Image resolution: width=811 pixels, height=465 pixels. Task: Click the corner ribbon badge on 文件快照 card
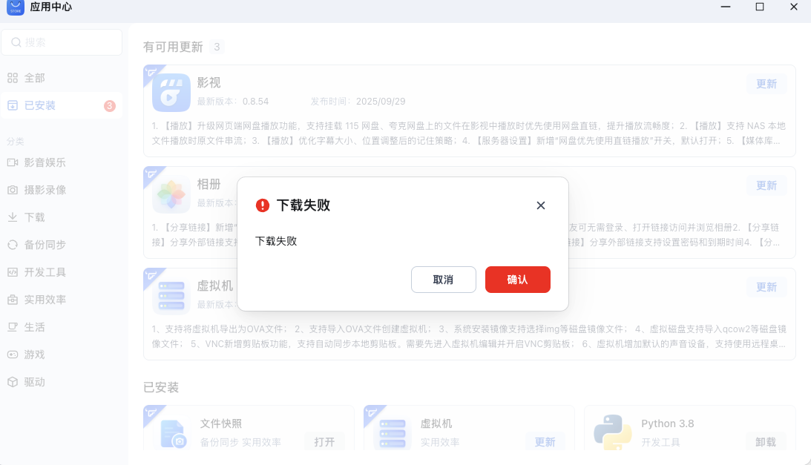click(153, 413)
